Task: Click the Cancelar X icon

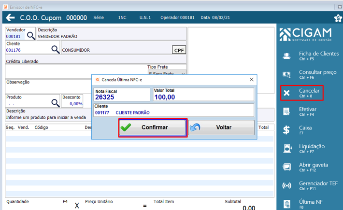Action: [286, 93]
